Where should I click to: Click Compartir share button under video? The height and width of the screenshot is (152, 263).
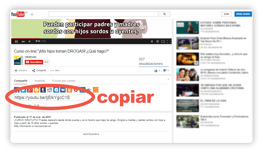[x=39, y=71]
